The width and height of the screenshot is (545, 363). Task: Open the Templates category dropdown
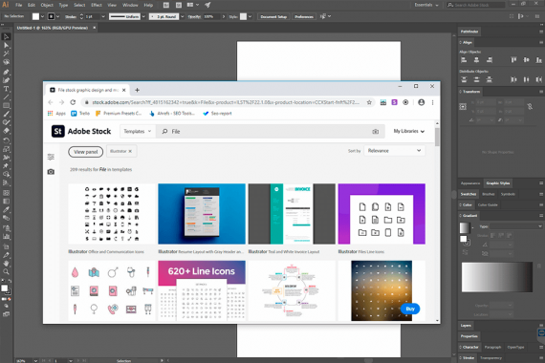tap(138, 131)
